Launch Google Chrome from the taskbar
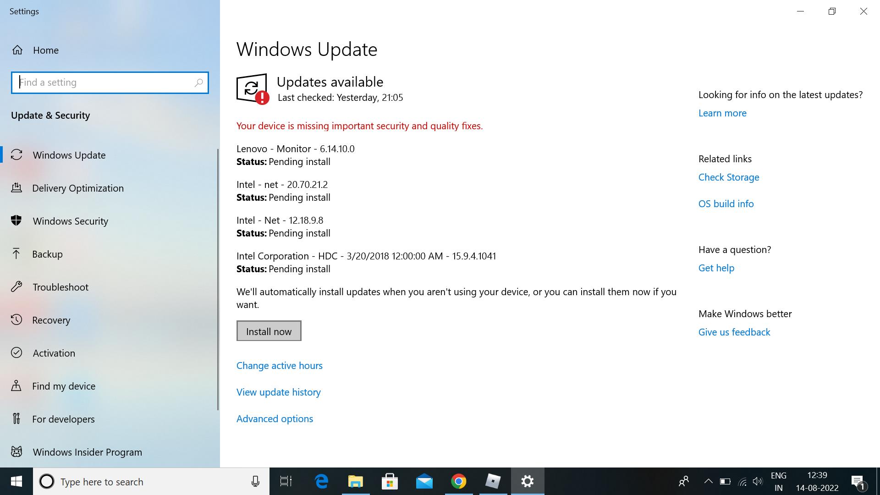This screenshot has height=495, width=880. point(459,481)
